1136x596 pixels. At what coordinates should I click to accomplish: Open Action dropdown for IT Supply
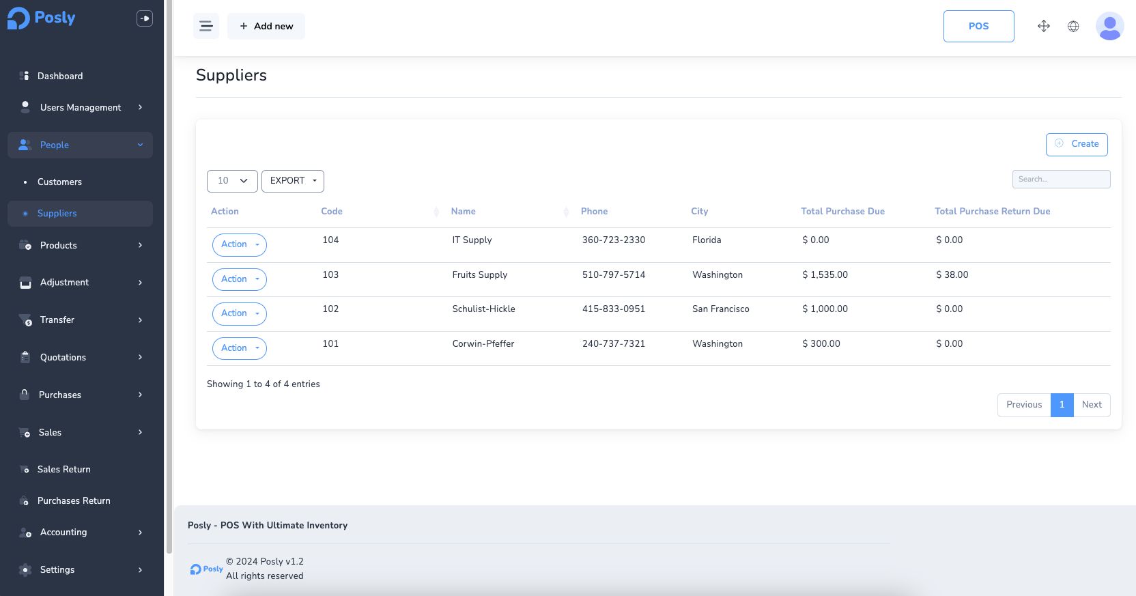(x=239, y=244)
